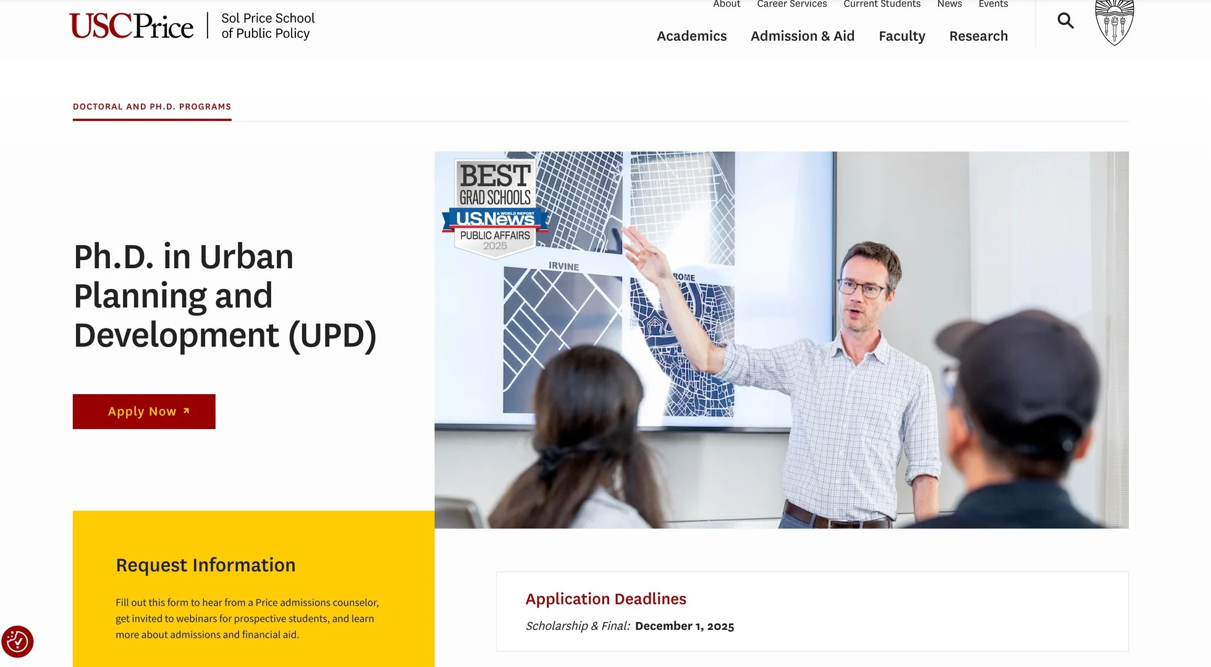The image size is (1211, 667).
Task: Click the Application Deadlines heading
Action: pos(605,598)
